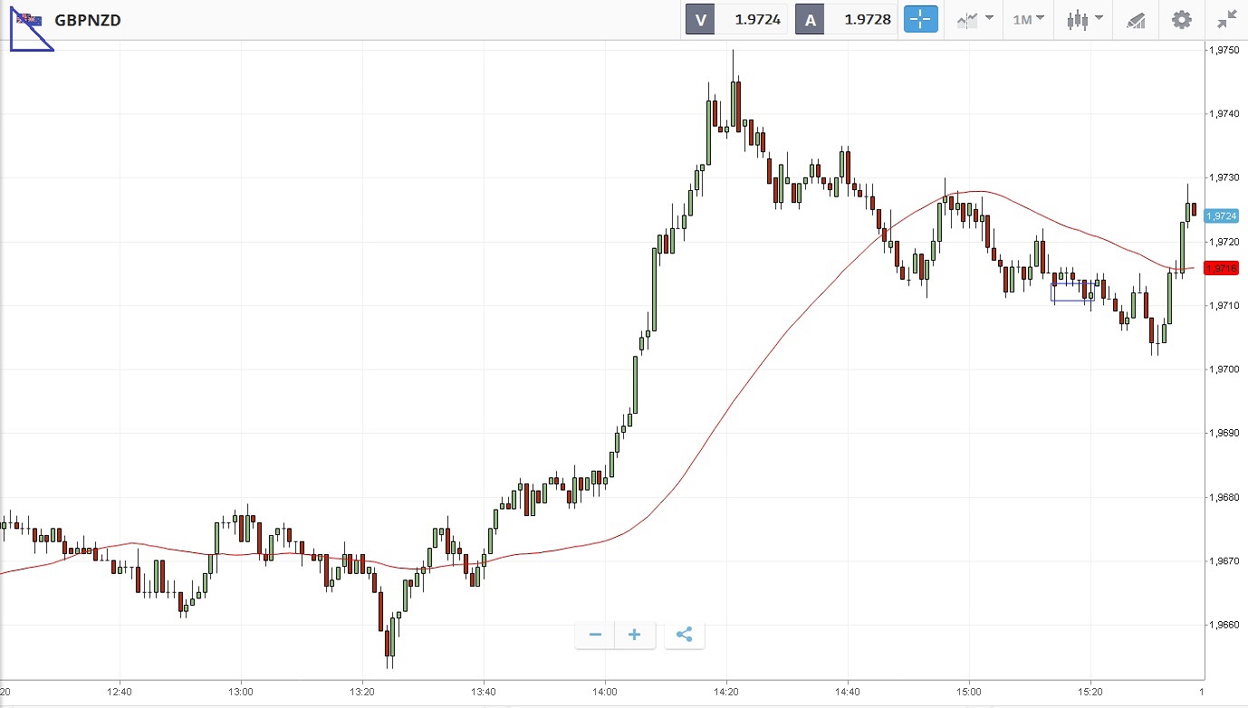The height and width of the screenshot is (708, 1248).
Task: Click the 14:20 time axis label
Action: [x=726, y=692]
